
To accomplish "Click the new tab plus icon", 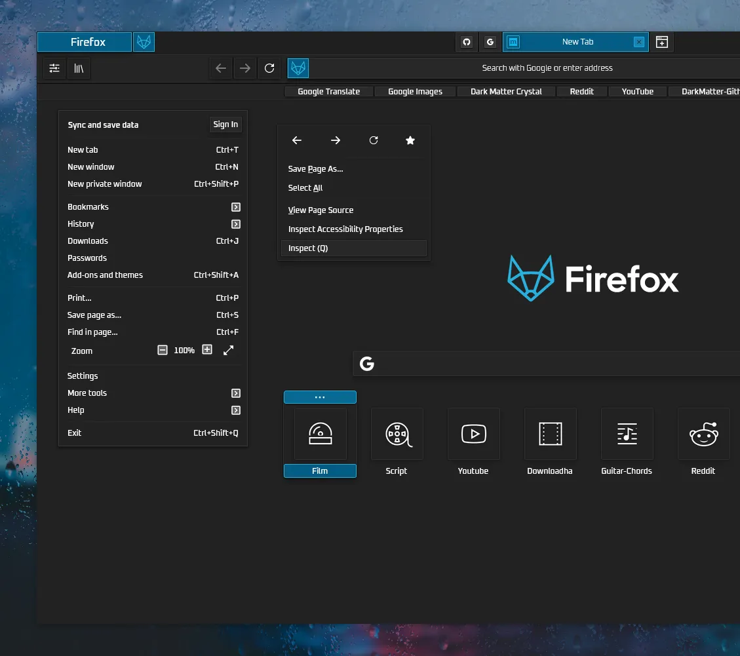I will coord(662,42).
